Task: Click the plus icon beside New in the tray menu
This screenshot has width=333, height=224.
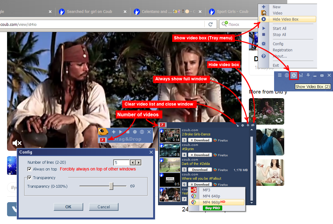Action: (264, 7)
